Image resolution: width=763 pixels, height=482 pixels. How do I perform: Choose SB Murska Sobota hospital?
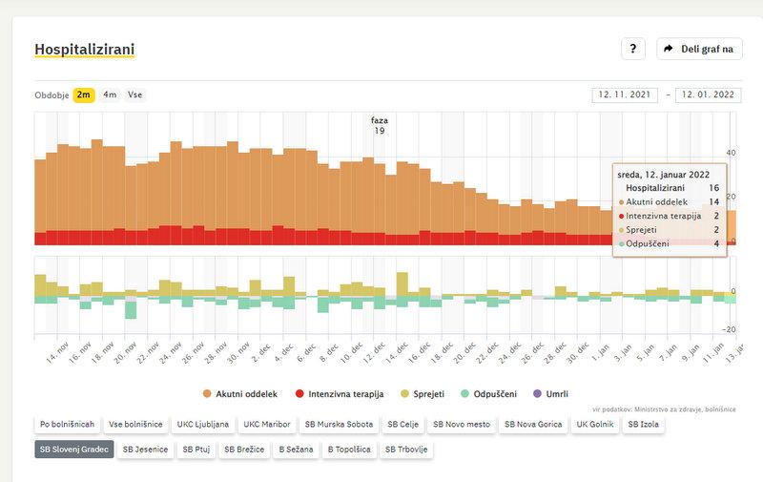coord(336,423)
